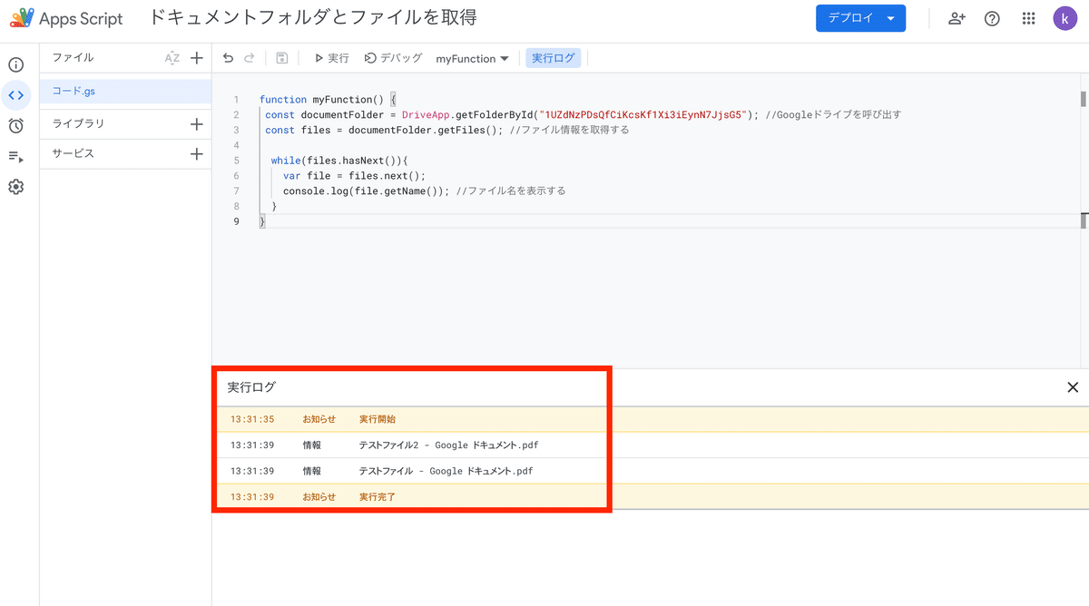Select the Editor code icon in sidebar
The height and width of the screenshot is (606, 1089).
pyautogui.click(x=15, y=94)
